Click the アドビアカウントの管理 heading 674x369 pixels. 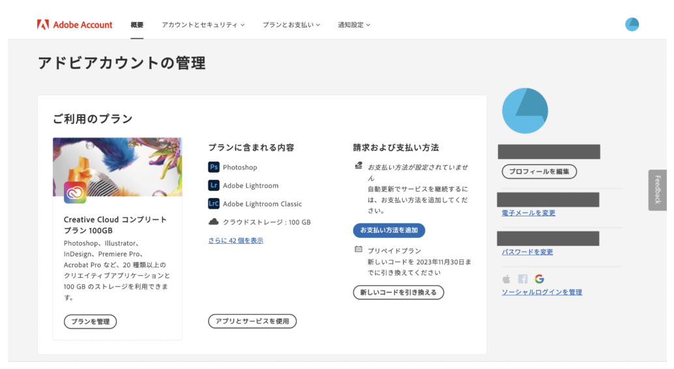coord(122,63)
